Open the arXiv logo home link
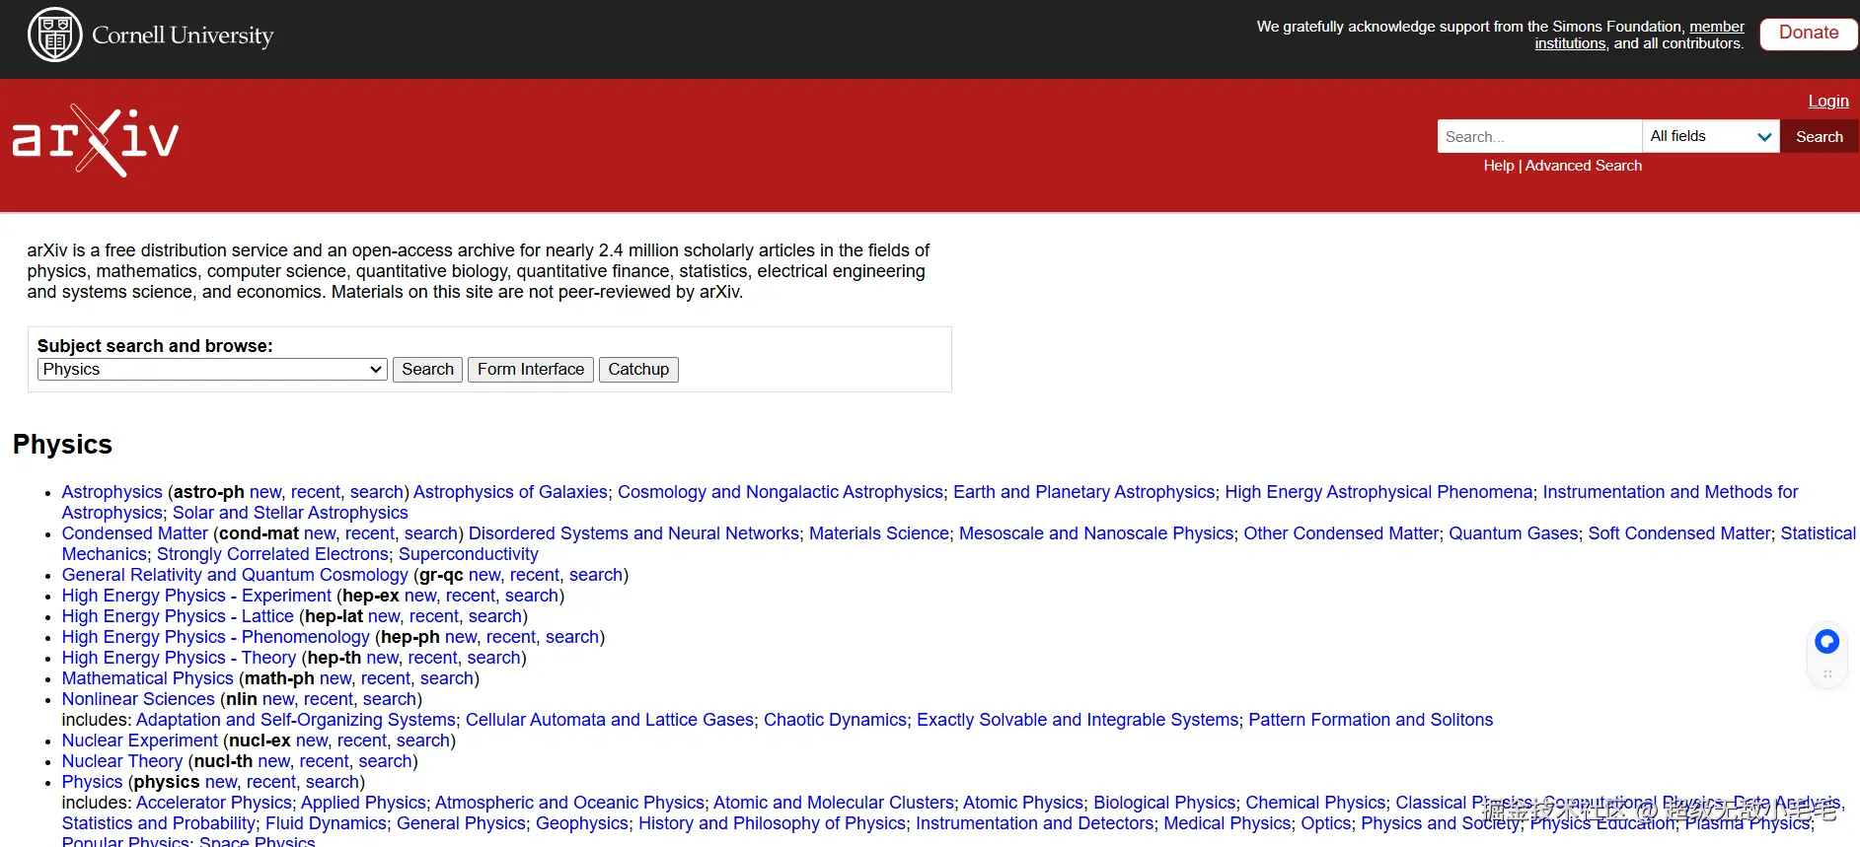 click(95, 141)
